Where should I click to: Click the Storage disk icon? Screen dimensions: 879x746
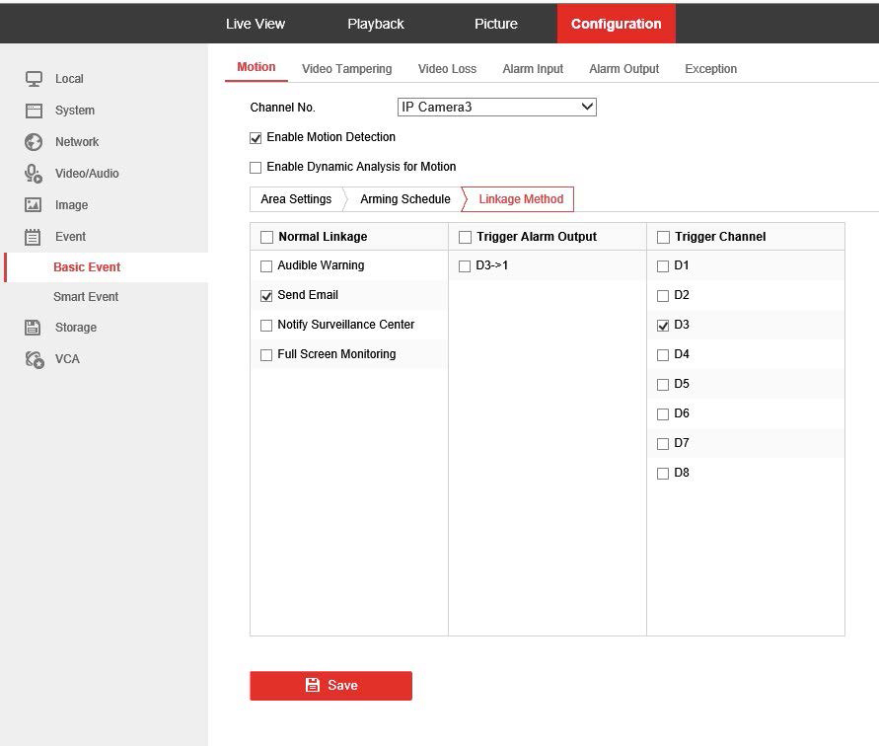coord(34,328)
